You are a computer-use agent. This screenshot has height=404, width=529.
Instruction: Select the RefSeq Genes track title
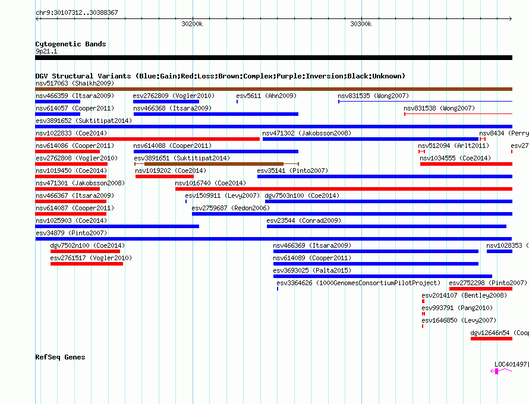60,357
